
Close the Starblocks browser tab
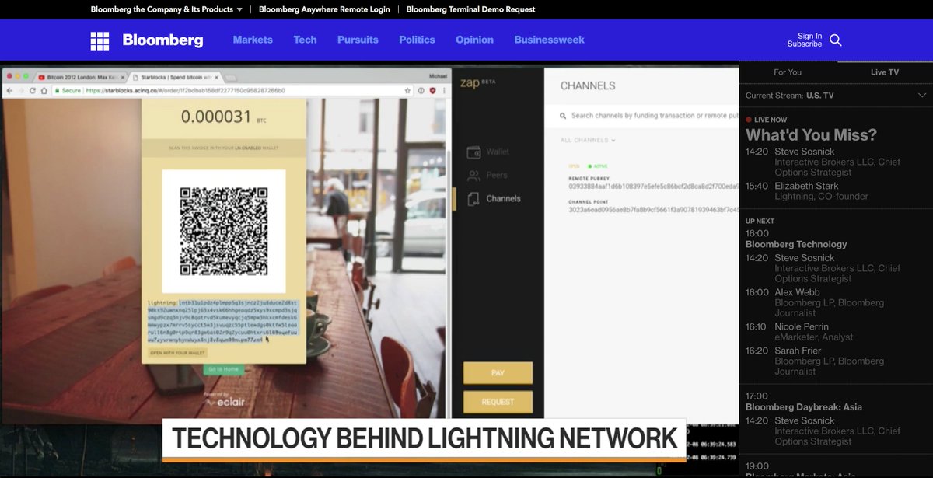pos(217,78)
